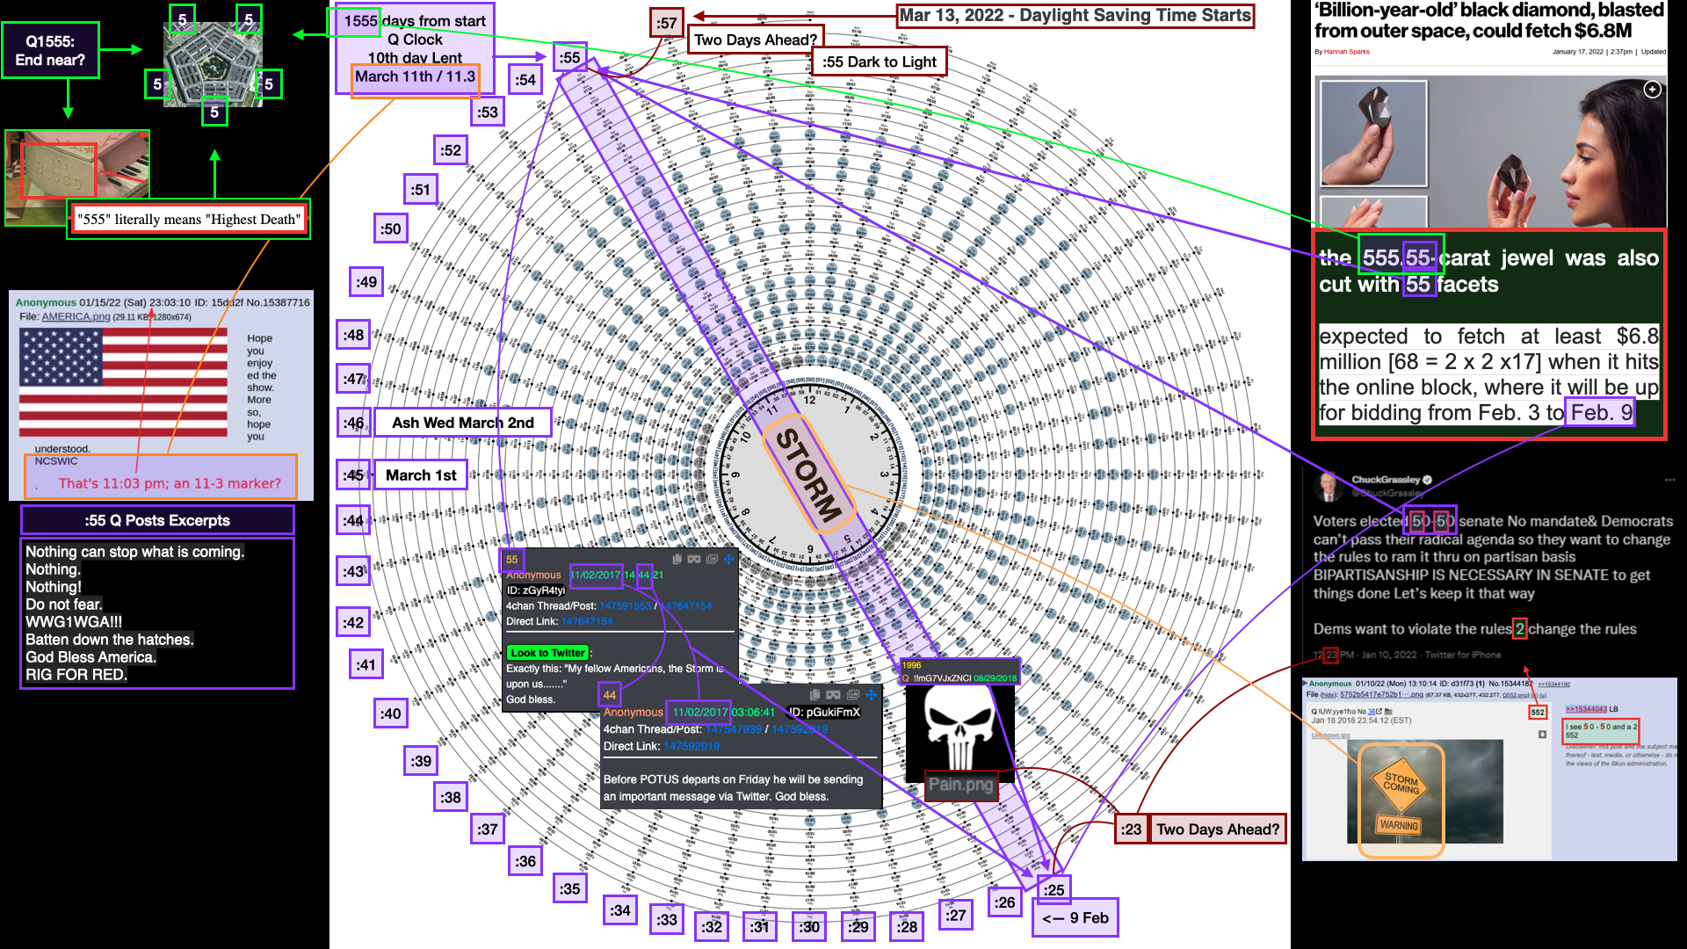
Task: Follow the >>15344043 reply link
Action: coord(1586,709)
